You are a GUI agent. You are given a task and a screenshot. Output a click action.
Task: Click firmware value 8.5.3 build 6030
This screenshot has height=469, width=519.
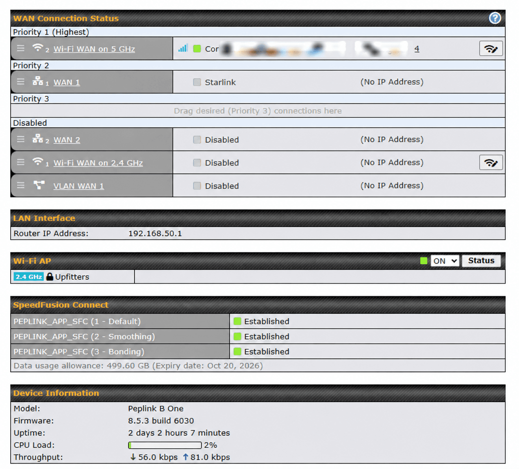point(161,421)
